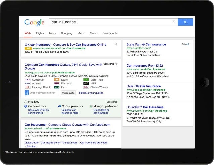Click www.statefarm.com URL
214x165 pixels.
(139, 48)
